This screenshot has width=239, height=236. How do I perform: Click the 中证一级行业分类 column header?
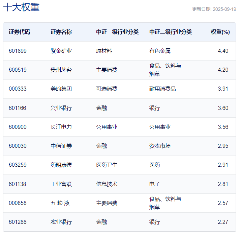(117, 32)
